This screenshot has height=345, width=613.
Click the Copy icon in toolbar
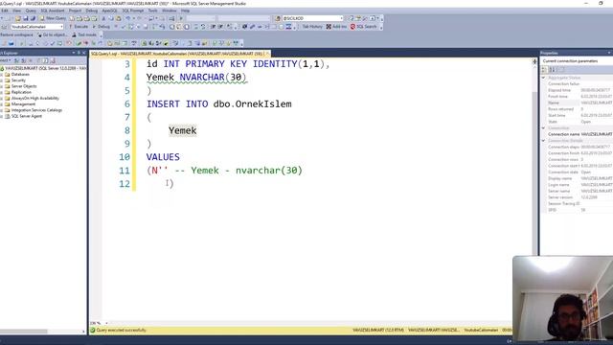point(111,18)
